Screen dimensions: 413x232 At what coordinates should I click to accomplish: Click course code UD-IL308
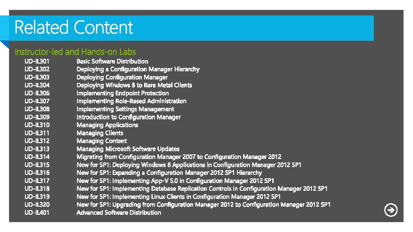click(x=37, y=109)
